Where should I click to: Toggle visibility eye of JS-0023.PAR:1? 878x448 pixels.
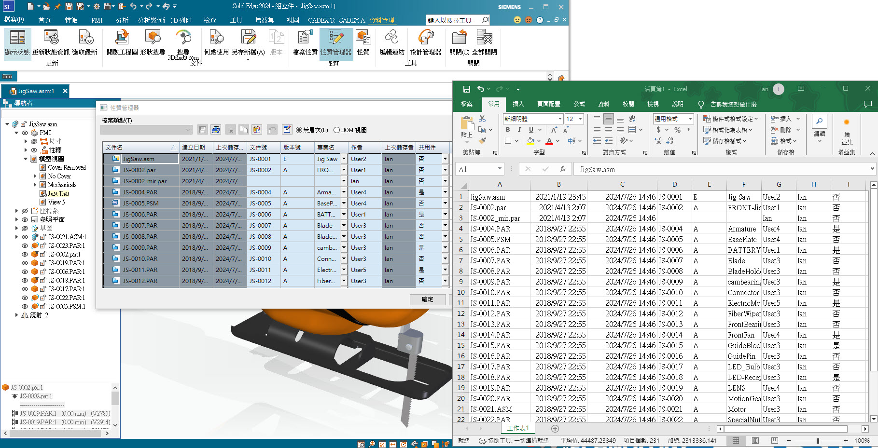pyautogui.click(x=25, y=245)
